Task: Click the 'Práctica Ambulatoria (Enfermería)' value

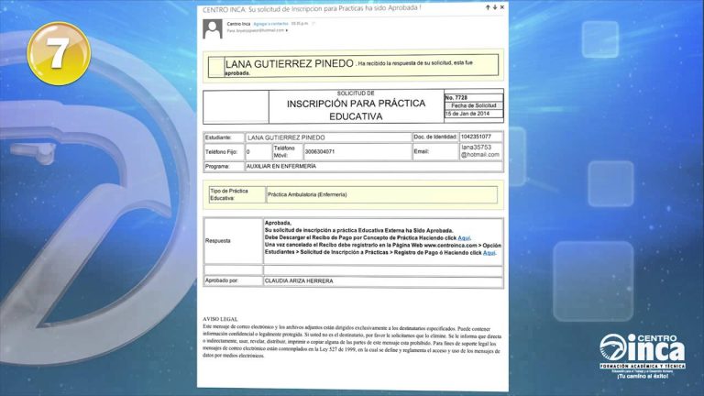Action: (x=307, y=195)
